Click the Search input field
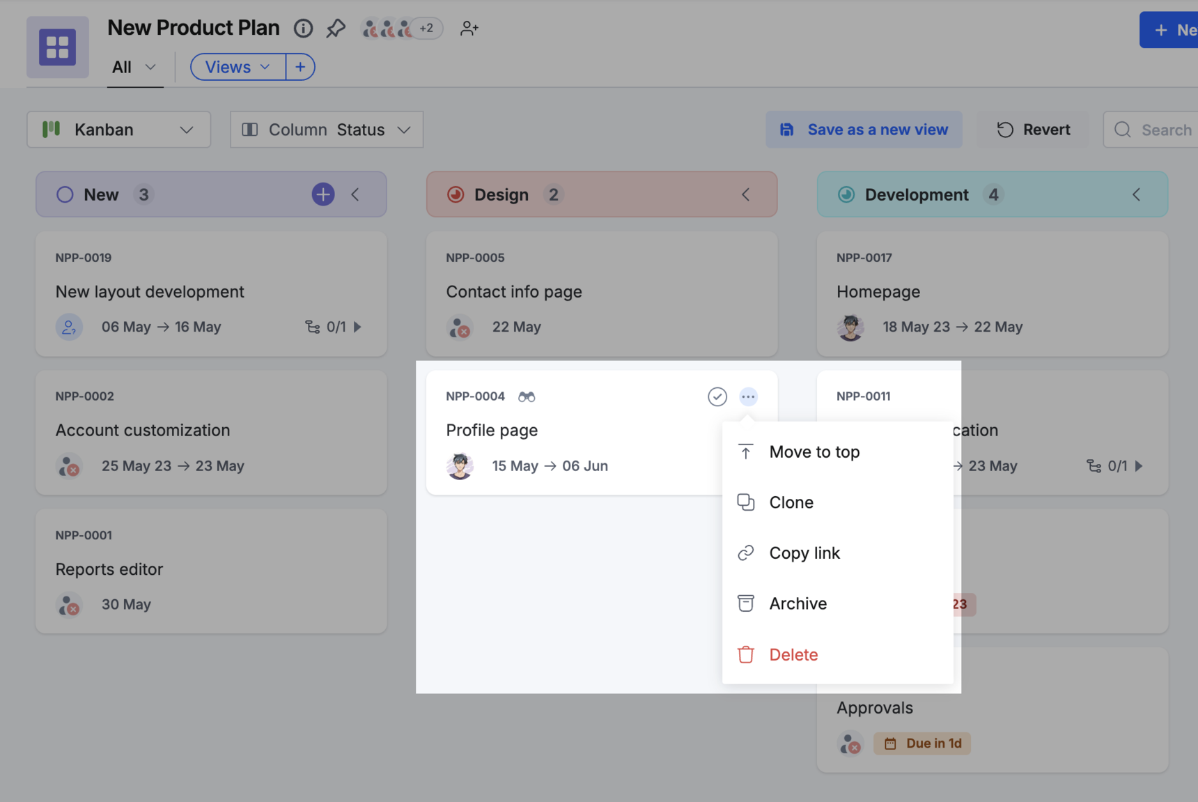 (x=1165, y=130)
